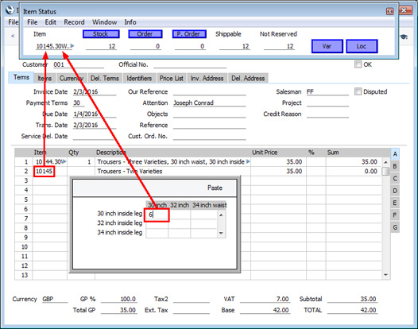Click the Project field
418x329 pixels.
pos(327,103)
